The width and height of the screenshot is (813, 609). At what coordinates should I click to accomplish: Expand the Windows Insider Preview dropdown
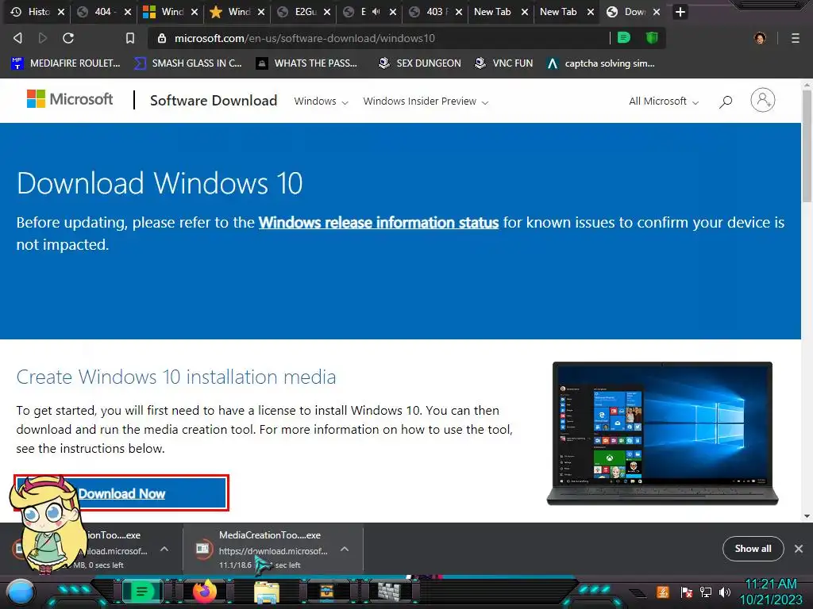coord(426,101)
